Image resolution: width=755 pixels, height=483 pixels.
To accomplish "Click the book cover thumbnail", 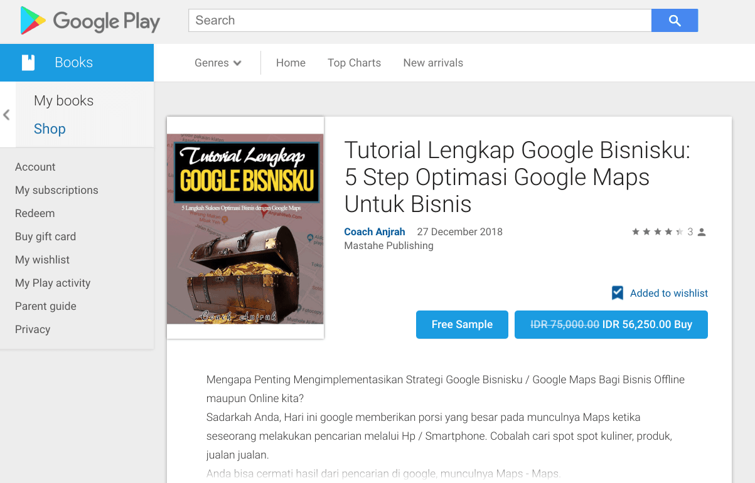I will pyautogui.click(x=245, y=228).
